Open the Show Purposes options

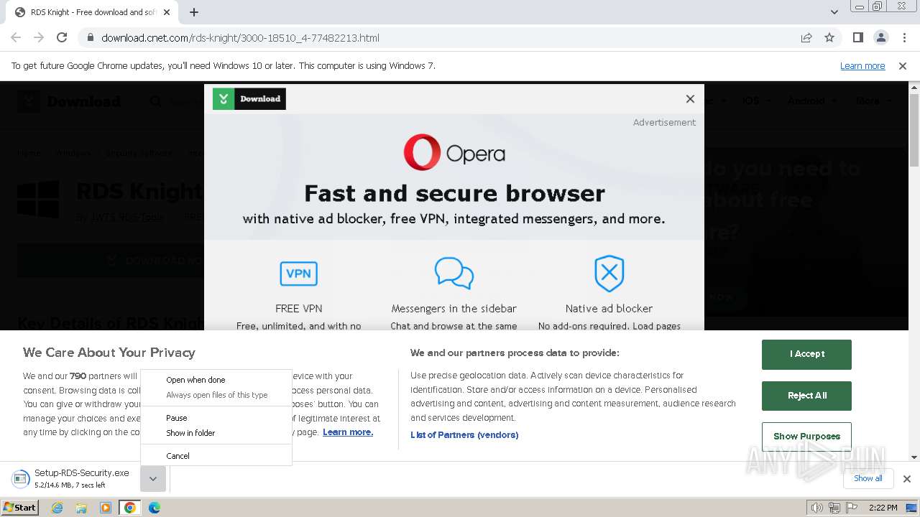pyautogui.click(x=806, y=437)
